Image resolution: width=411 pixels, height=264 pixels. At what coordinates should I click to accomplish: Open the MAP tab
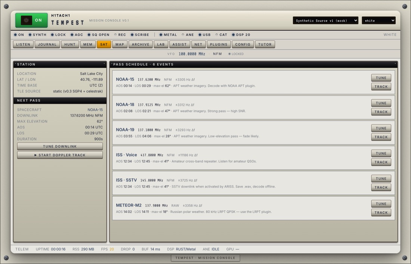pyautogui.click(x=120, y=44)
